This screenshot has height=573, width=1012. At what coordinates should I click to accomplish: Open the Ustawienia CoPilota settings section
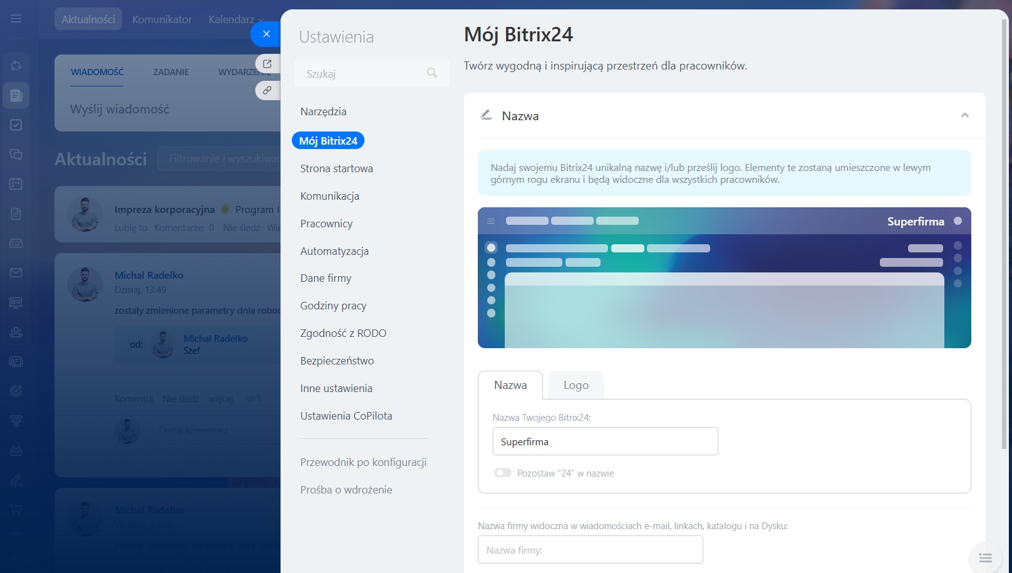[x=346, y=416]
